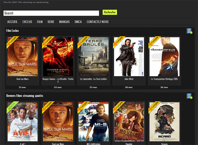Open the FILM menu
Image resolution: width=198 pixels, height=145 pixels.
pyautogui.click(x=40, y=22)
